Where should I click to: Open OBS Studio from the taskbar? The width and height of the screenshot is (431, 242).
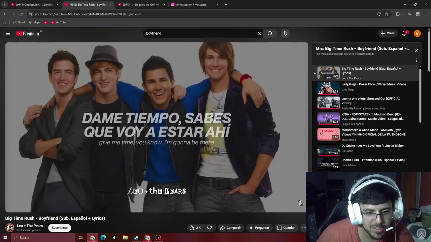point(158,238)
